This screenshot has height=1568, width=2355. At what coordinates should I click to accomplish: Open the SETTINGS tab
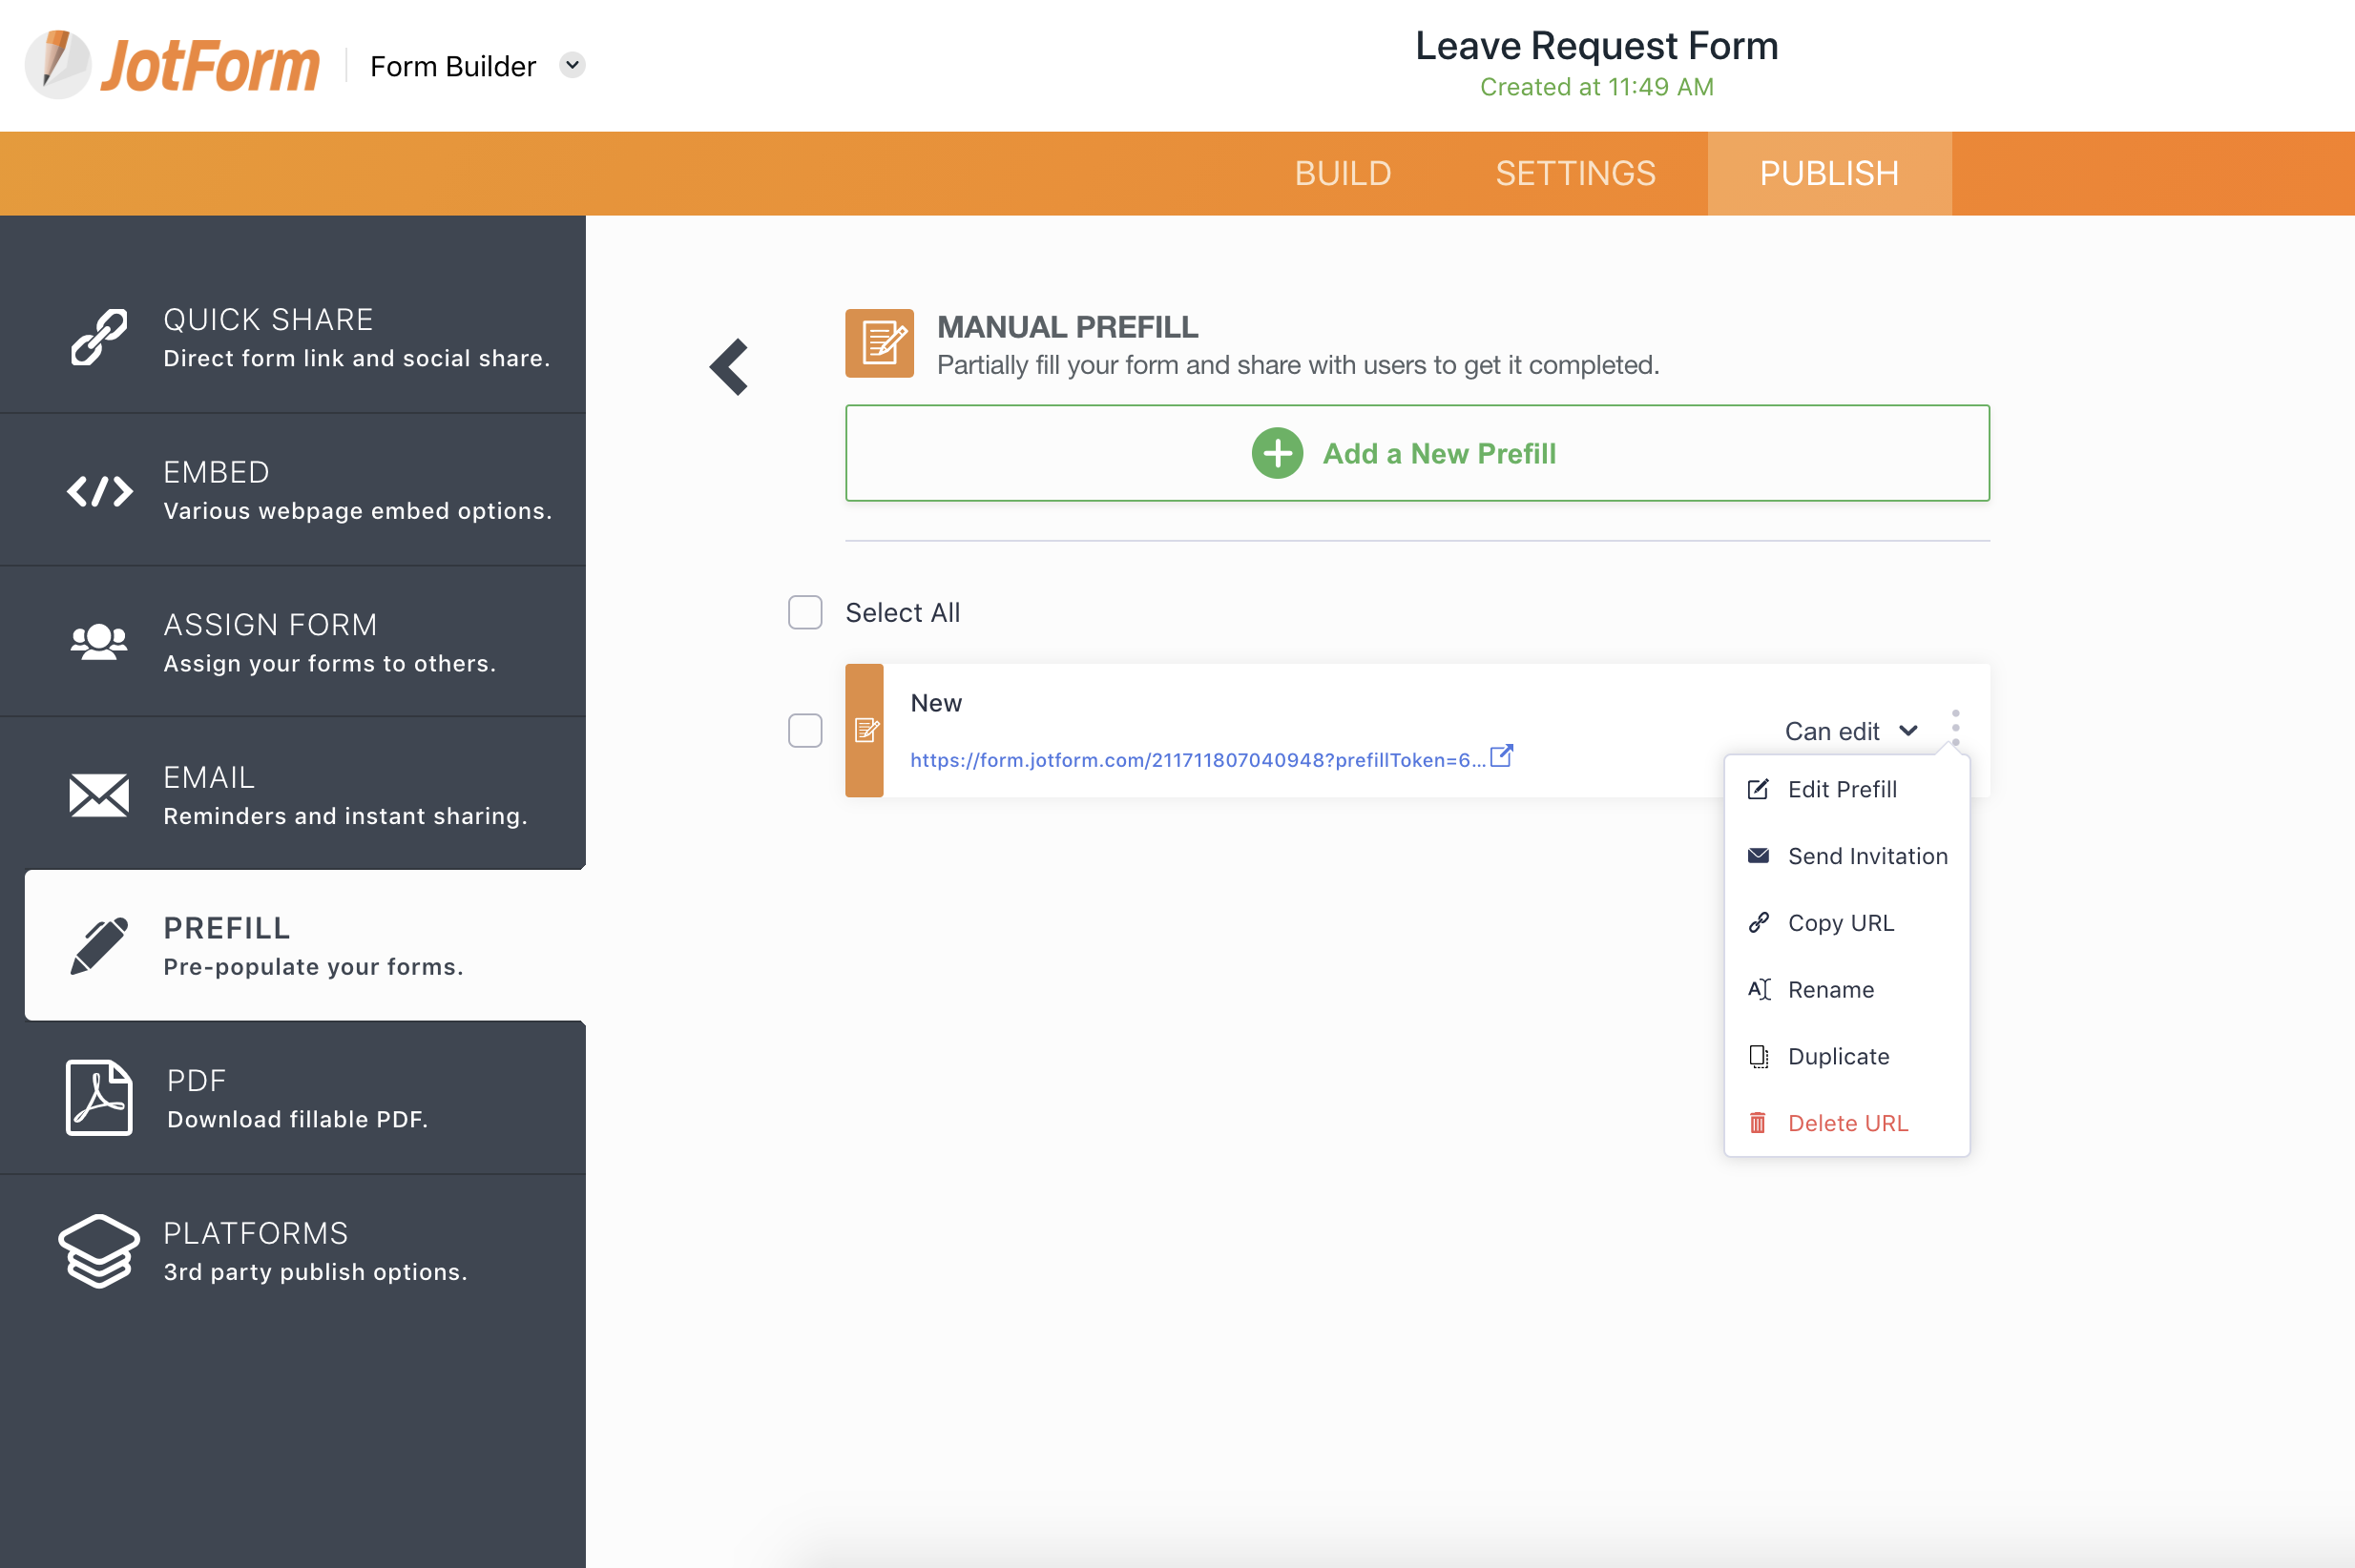coord(1574,173)
